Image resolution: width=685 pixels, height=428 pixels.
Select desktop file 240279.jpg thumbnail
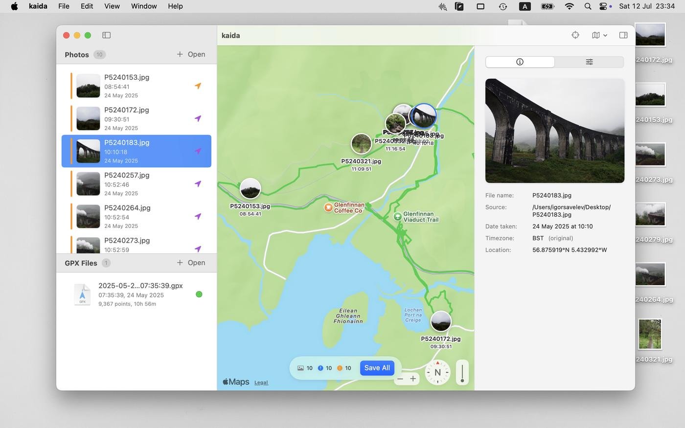(650, 214)
